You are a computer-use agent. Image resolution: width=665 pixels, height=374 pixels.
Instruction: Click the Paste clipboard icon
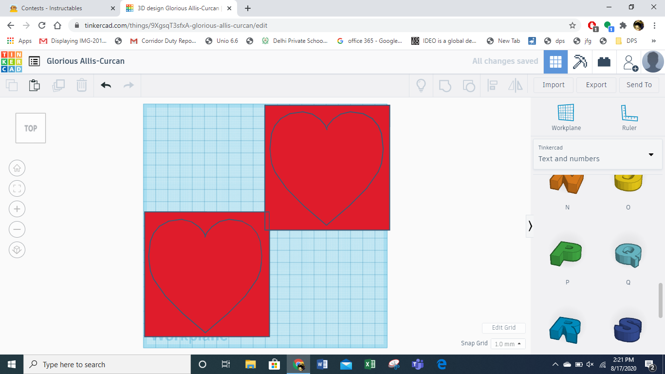[x=34, y=85]
